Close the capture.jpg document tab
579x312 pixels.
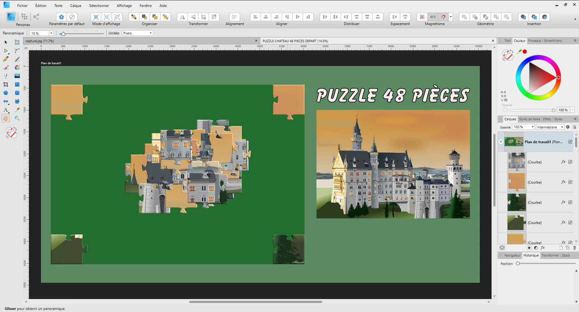click(x=256, y=41)
